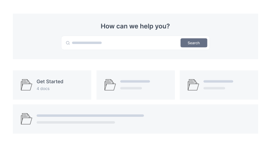Viewport: 271px width, 152px height.
Task: Click the gray placeholder text in the search box
Action: tap(87, 43)
